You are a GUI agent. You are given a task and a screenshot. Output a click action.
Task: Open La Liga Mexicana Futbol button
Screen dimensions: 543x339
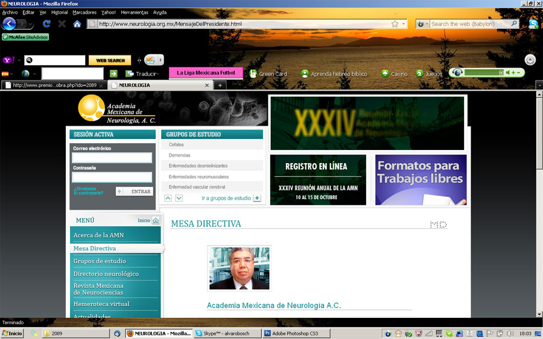coord(206,73)
